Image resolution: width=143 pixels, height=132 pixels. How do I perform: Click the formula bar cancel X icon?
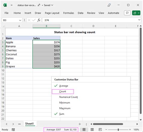click(x=29, y=20)
